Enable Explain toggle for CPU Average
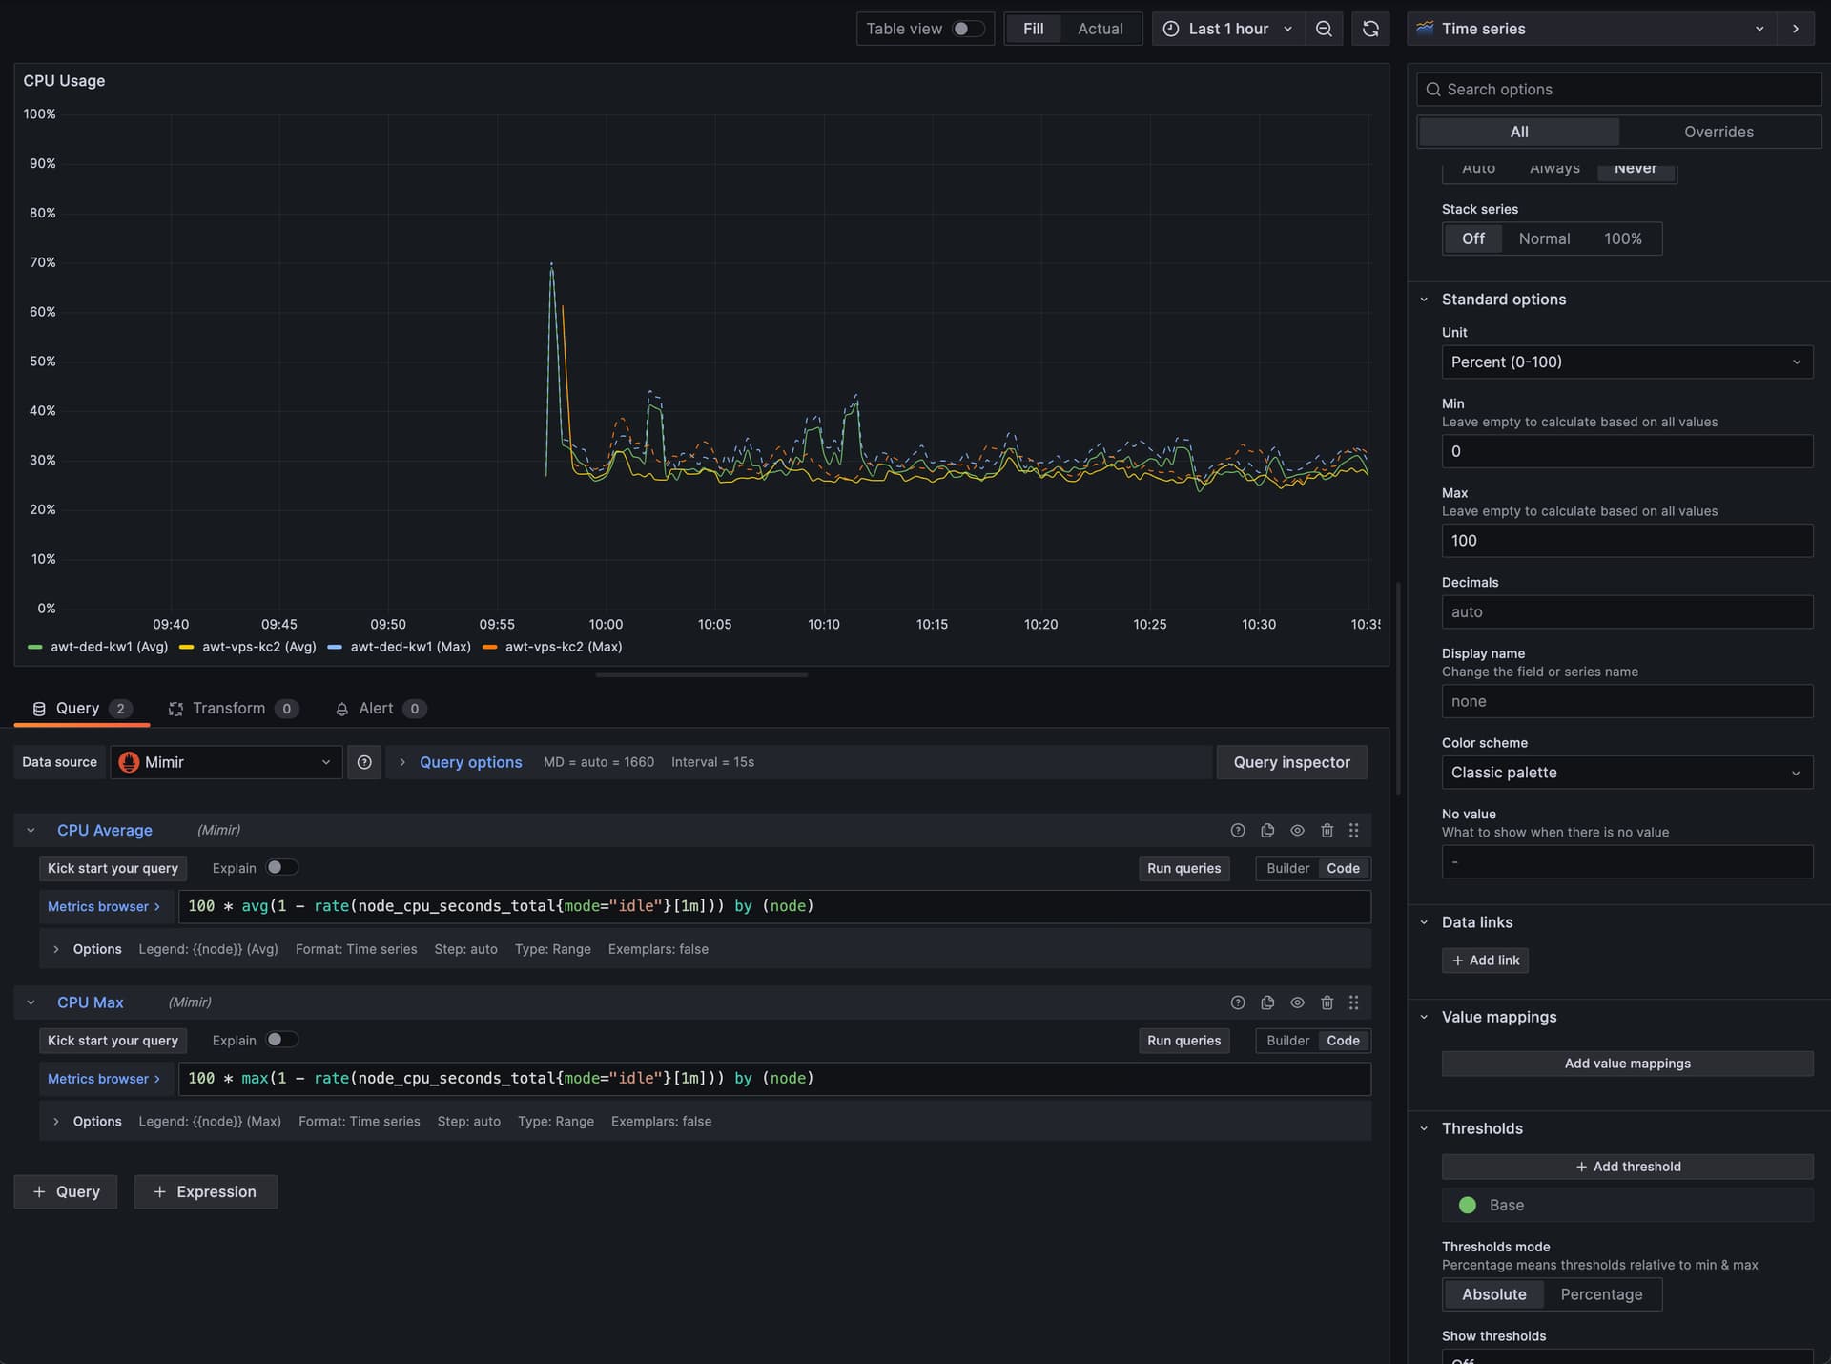The image size is (1831, 1364). click(281, 868)
